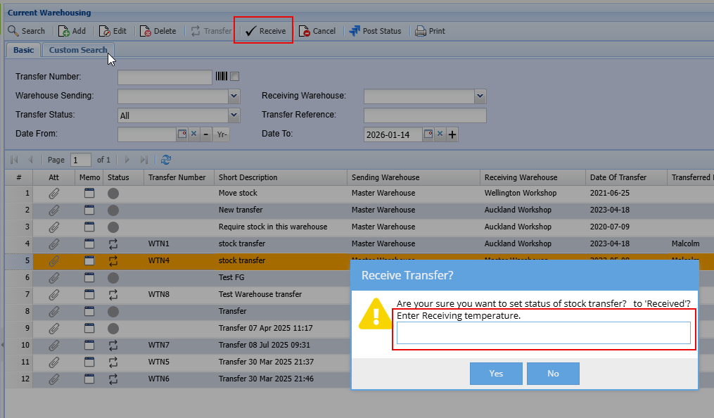
Task: Clear the Date From field
Action: (193, 134)
